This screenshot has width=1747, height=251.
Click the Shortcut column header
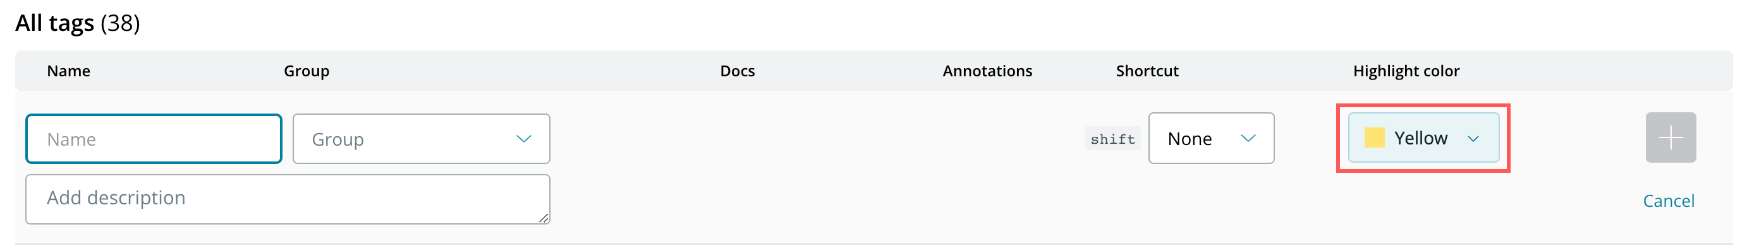click(x=1147, y=71)
